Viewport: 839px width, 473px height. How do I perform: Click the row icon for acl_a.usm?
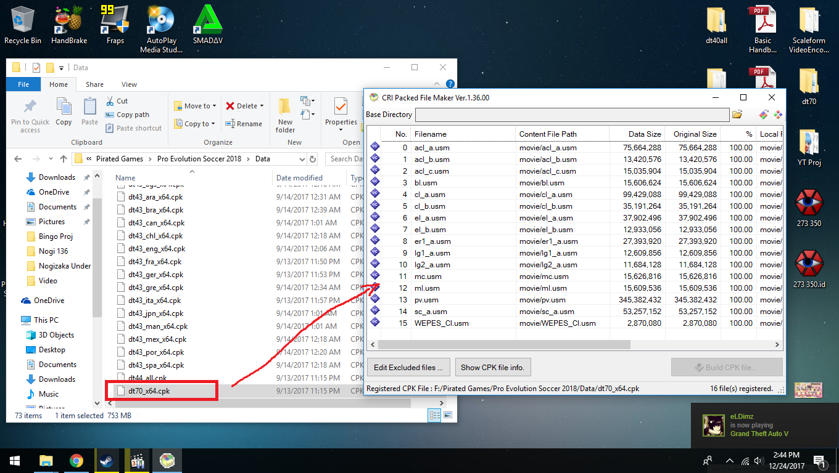coord(374,147)
